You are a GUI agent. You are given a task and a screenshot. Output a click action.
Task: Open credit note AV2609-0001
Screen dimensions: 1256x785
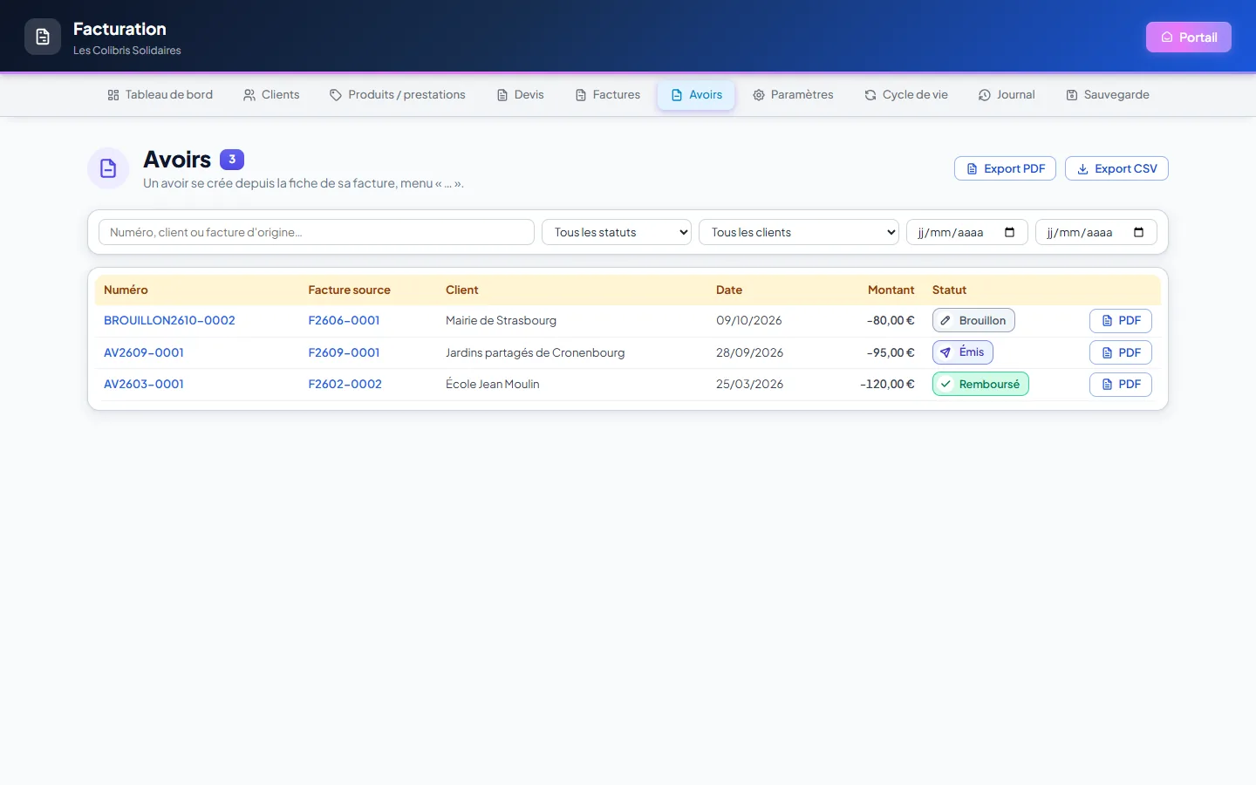click(x=144, y=352)
